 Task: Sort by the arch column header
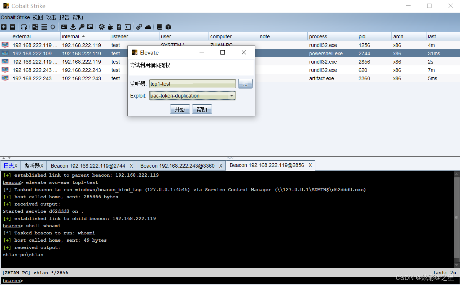pos(409,36)
